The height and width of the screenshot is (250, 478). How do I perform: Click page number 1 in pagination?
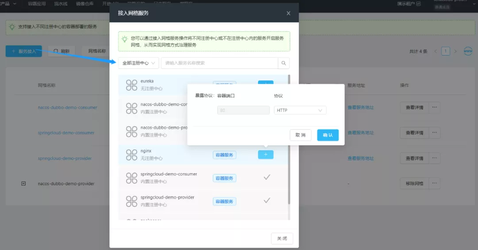tap(445, 51)
